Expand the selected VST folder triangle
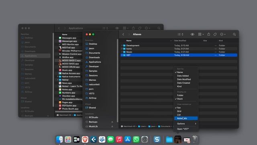 coord(122,55)
